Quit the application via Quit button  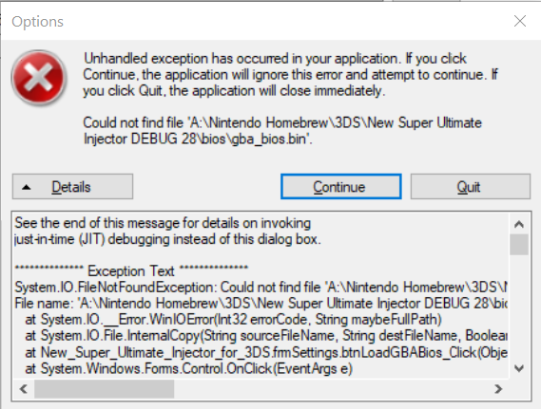click(x=471, y=187)
